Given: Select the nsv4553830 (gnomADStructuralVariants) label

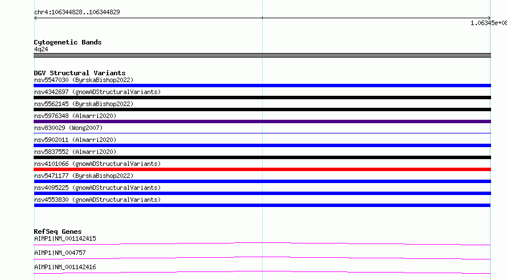Looking at the screenshot, I should [97, 200].
